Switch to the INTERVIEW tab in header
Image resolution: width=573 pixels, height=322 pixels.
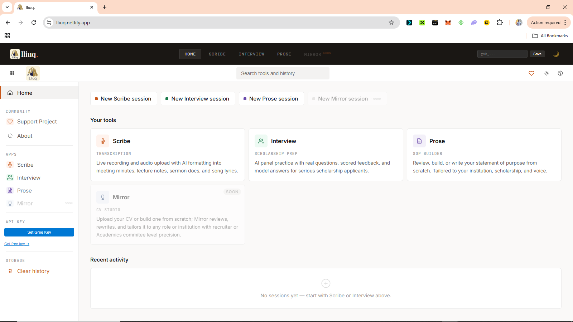tap(251, 54)
